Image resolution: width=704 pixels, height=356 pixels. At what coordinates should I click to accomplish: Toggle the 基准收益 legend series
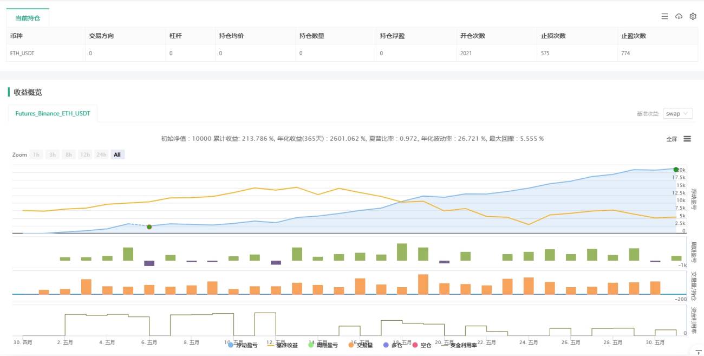point(283,345)
